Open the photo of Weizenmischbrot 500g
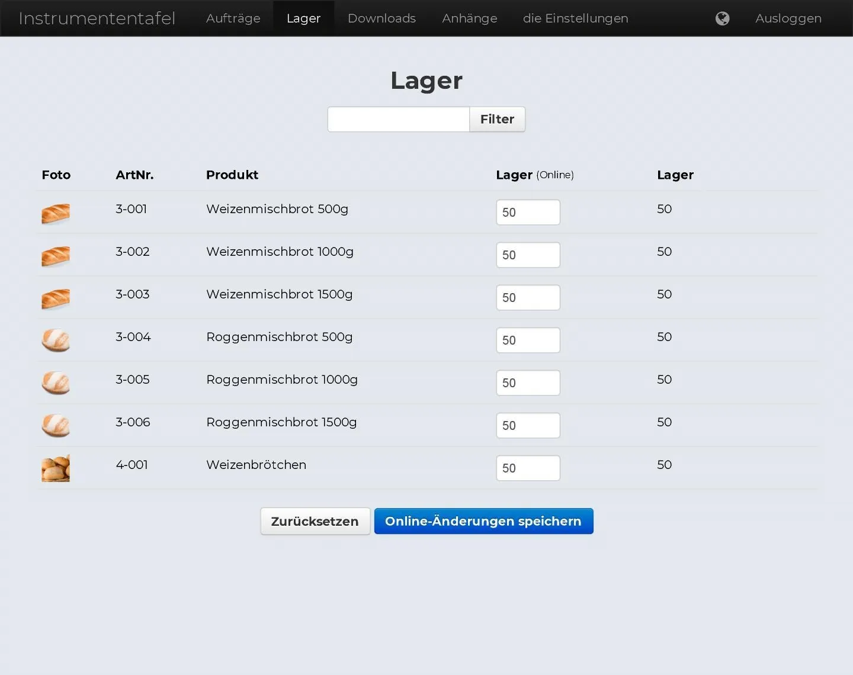 [56, 214]
